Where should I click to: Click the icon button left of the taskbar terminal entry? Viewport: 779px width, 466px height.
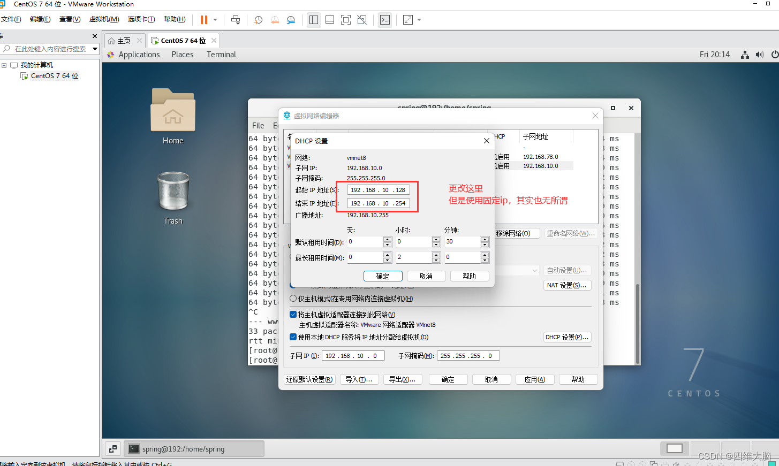pyautogui.click(x=113, y=449)
